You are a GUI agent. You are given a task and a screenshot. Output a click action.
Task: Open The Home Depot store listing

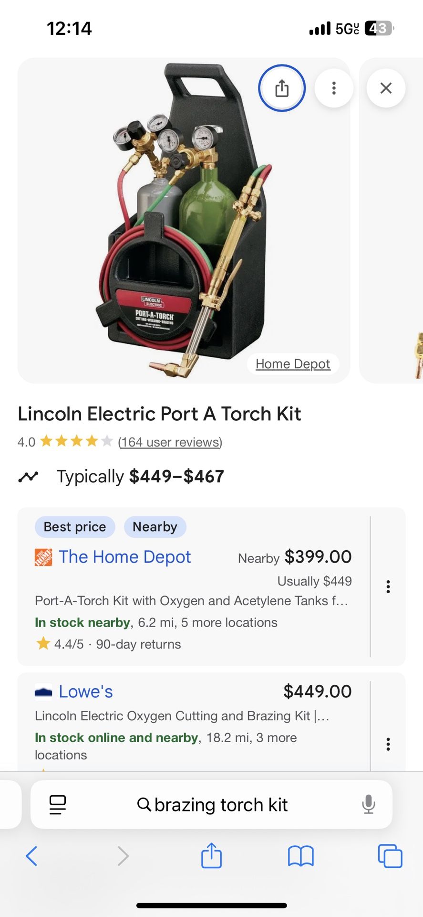pyautogui.click(x=124, y=557)
